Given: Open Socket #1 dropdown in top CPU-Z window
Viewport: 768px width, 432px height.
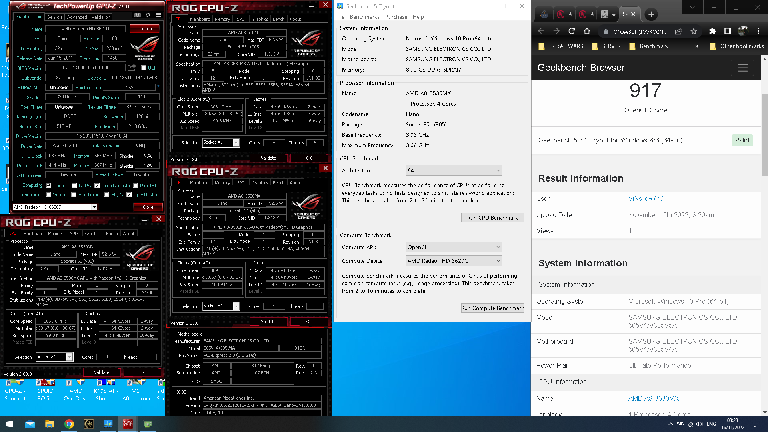Looking at the screenshot, I should point(221,142).
